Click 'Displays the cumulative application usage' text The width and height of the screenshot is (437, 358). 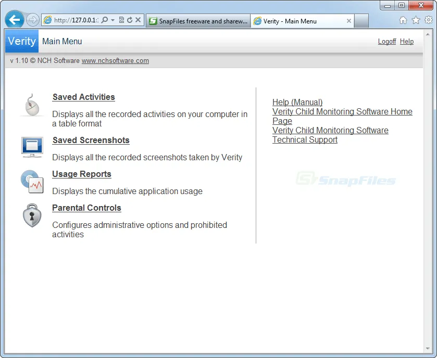click(128, 191)
